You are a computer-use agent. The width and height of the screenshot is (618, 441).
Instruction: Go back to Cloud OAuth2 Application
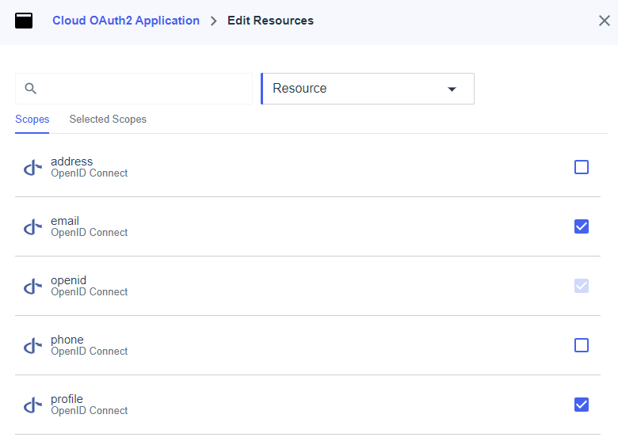126,21
